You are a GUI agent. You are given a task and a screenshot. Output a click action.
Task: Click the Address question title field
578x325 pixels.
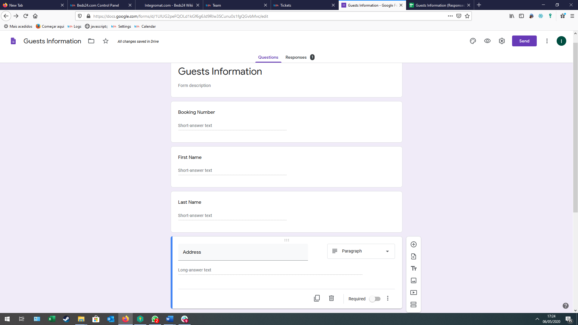click(x=243, y=252)
